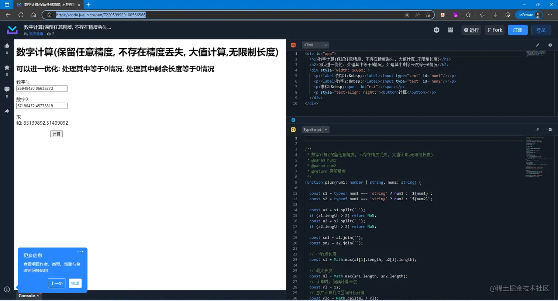Select the current browser tab
Image resolution: width=558 pixels, height=301 pixels.
(49, 4)
